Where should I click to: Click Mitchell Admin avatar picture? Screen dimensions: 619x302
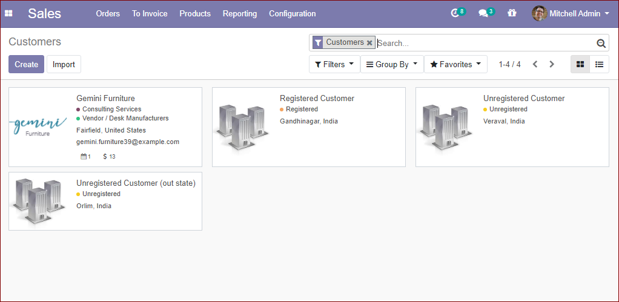coord(539,13)
